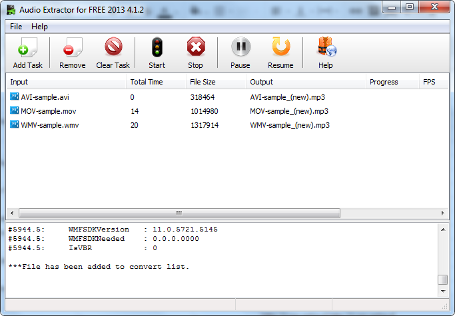Click total time value 20
The height and width of the screenshot is (316, 455).
click(x=135, y=125)
